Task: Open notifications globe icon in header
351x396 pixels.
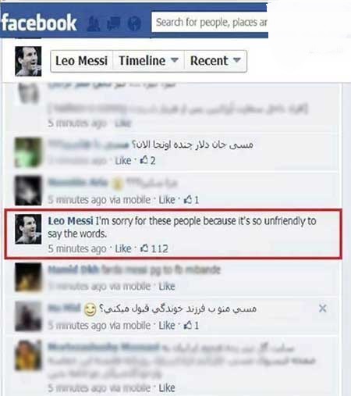Action: (134, 23)
